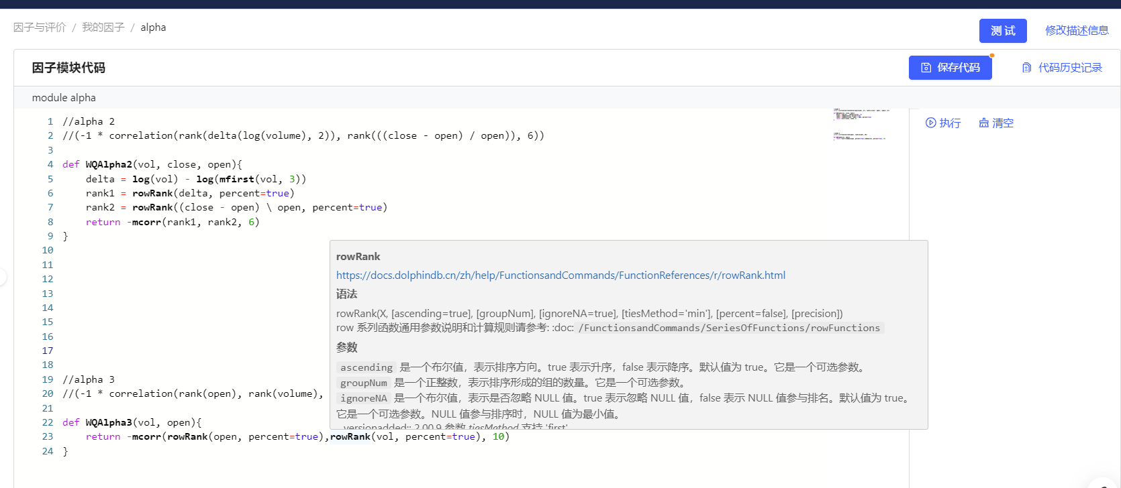Viewport: 1121px width, 488px height.
Task: Open the rowRank.html documentation URL
Action: [x=560, y=276]
